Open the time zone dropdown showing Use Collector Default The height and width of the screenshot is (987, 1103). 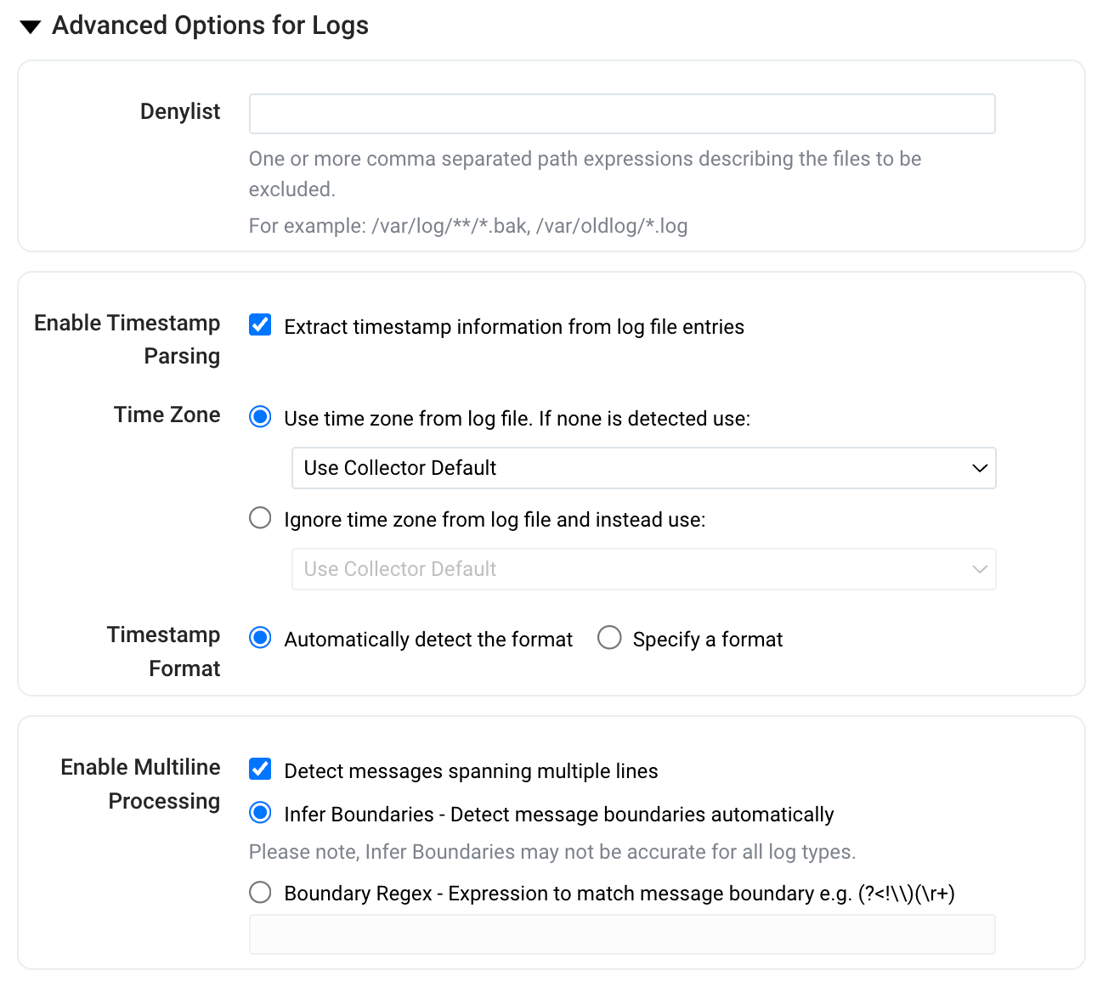point(643,468)
